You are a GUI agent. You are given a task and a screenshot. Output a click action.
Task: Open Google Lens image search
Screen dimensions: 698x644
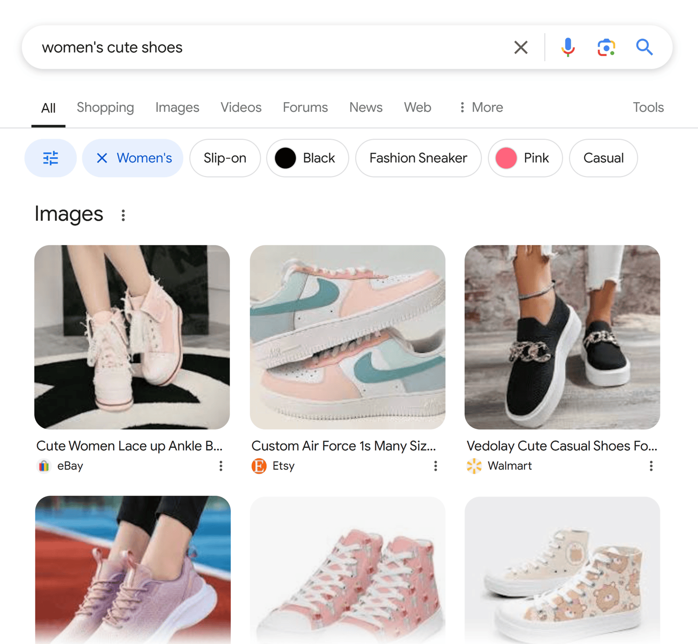[606, 47]
